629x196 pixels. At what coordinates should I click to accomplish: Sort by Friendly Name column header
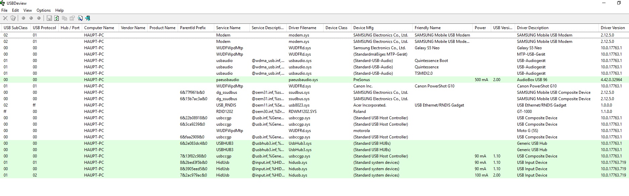click(427, 28)
